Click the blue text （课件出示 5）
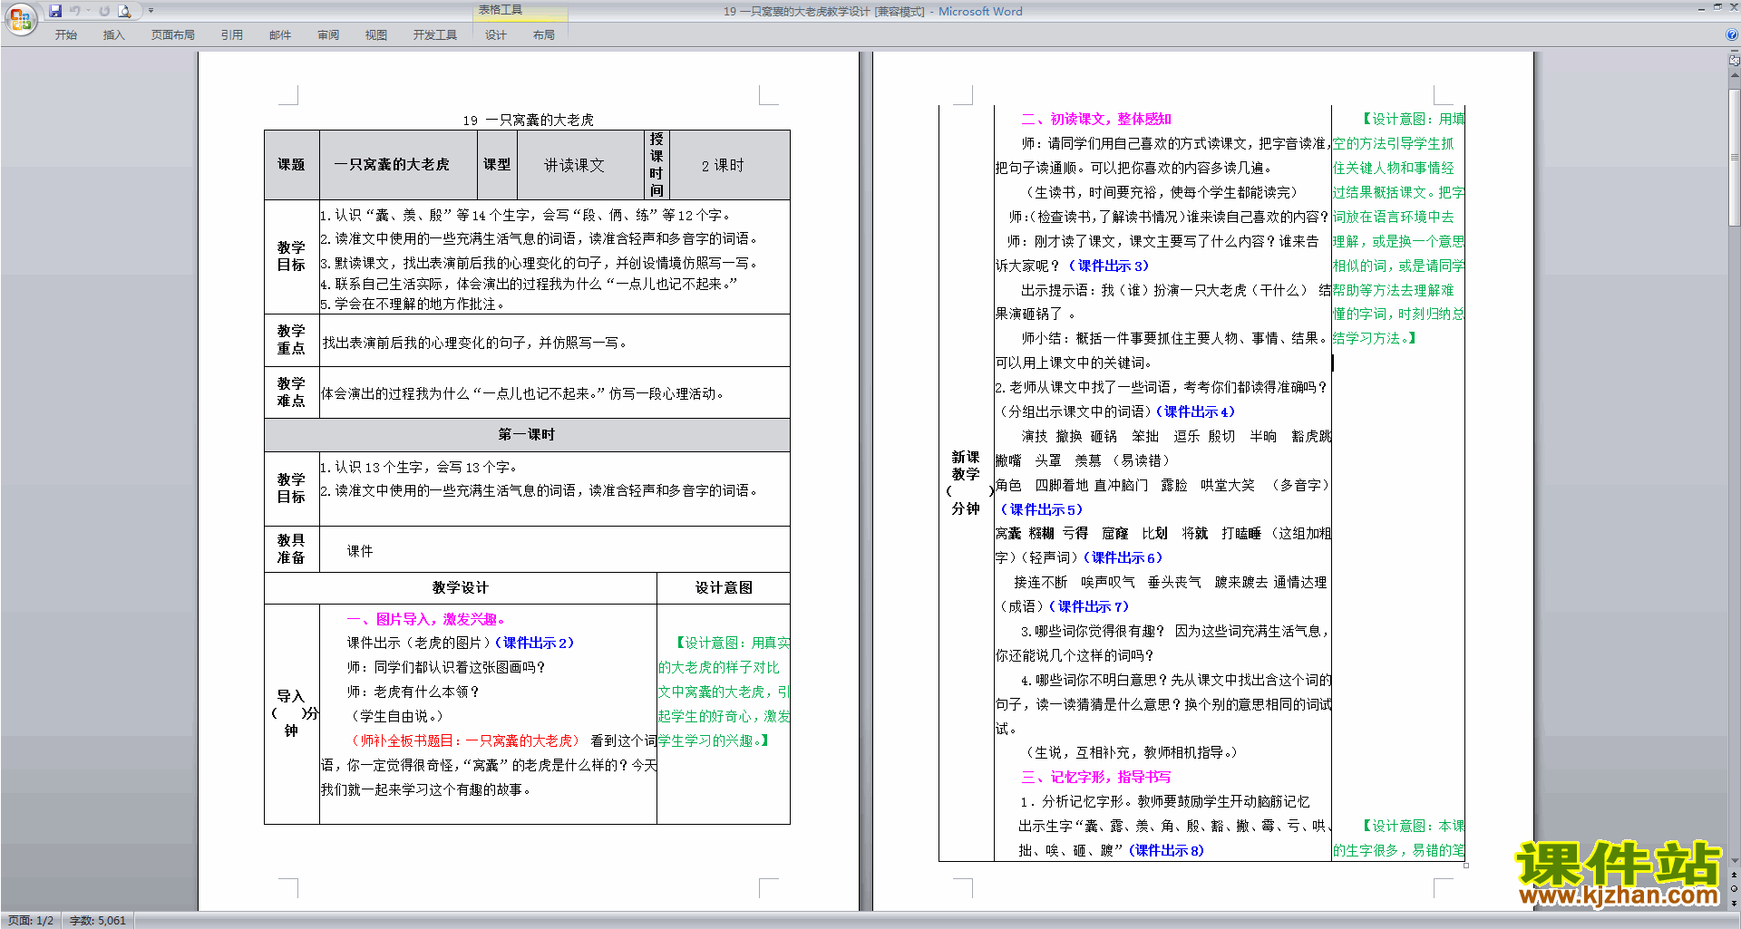 [x=1041, y=509]
